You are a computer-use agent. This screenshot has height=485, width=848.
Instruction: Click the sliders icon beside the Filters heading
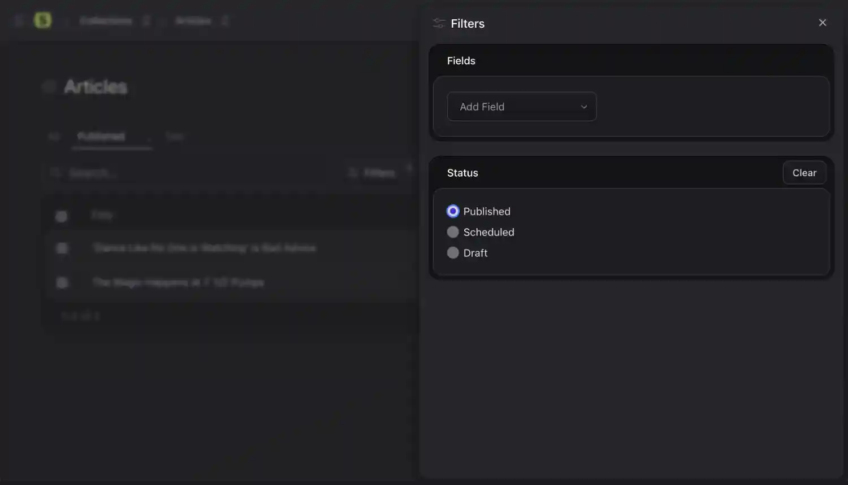438,23
